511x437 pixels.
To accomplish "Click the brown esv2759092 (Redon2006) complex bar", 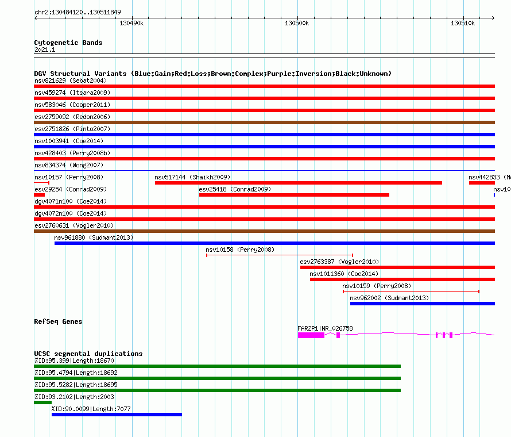I will click(264, 122).
